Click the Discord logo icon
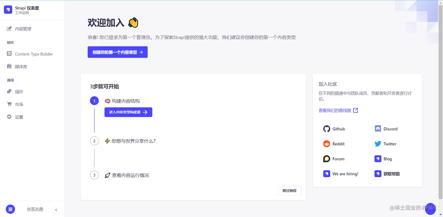Screen dimensions: 443x217 tap(378, 129)
